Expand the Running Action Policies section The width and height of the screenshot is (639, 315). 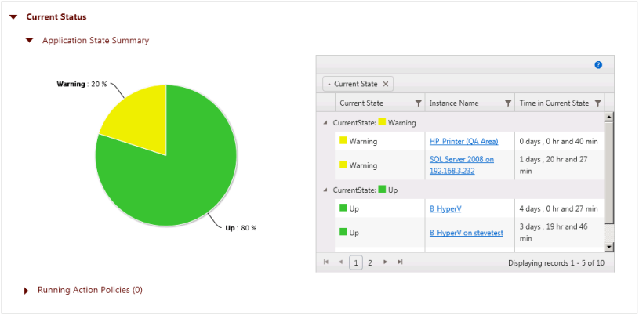[27, 291]
